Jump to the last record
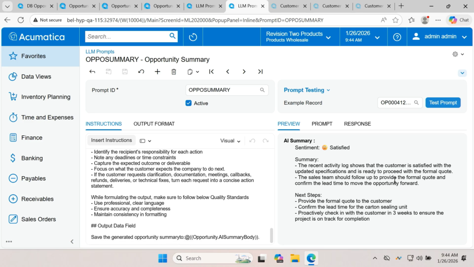The width and height of the screenshot is (474, 267). (260, 72)
